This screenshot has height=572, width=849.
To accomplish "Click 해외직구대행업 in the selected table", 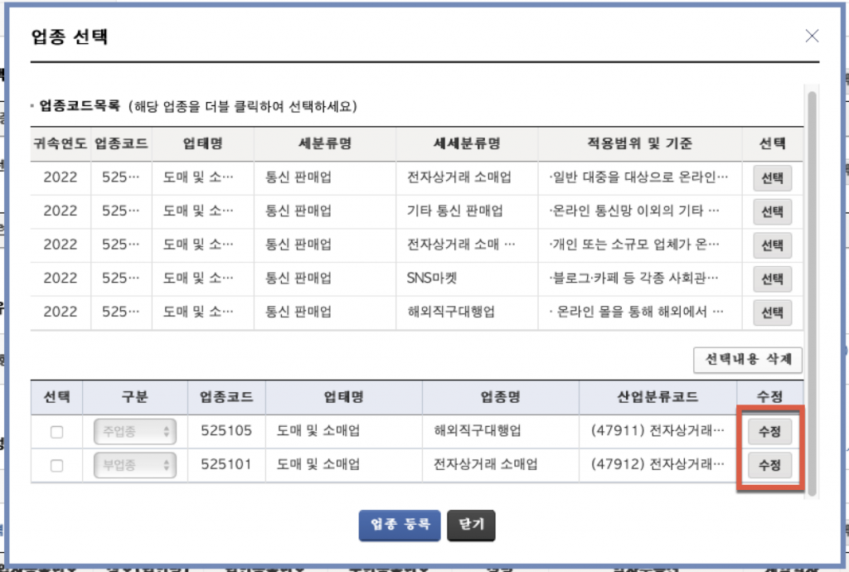I will (x=501, y=431).
